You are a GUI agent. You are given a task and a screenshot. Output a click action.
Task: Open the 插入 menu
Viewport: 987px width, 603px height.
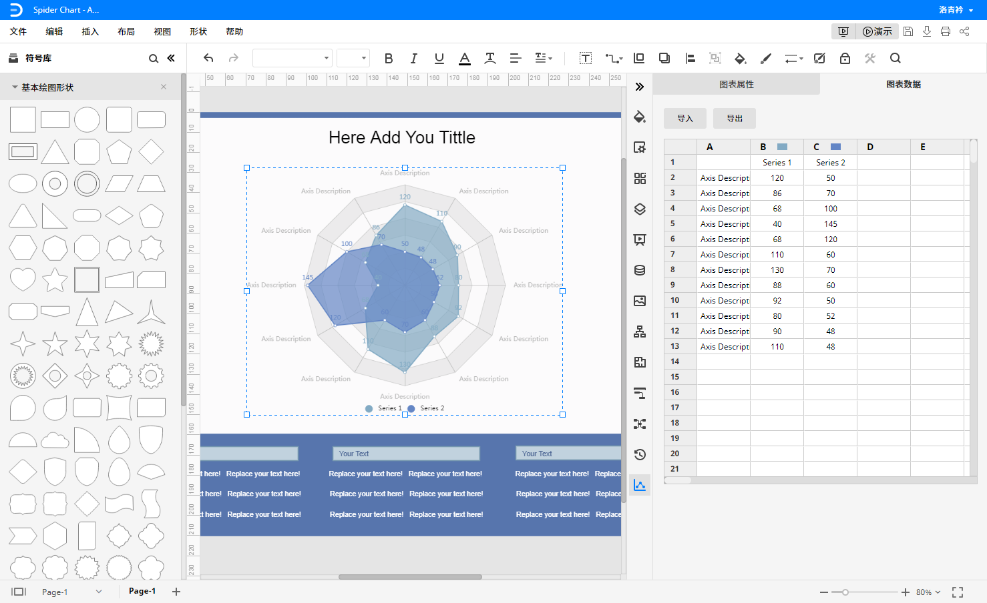coord(90,31)
